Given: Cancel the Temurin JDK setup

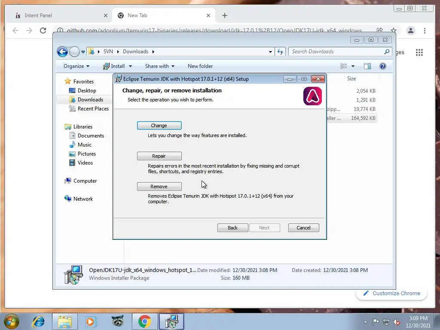Looking at the screenshot, I should (x=304, y=228).
